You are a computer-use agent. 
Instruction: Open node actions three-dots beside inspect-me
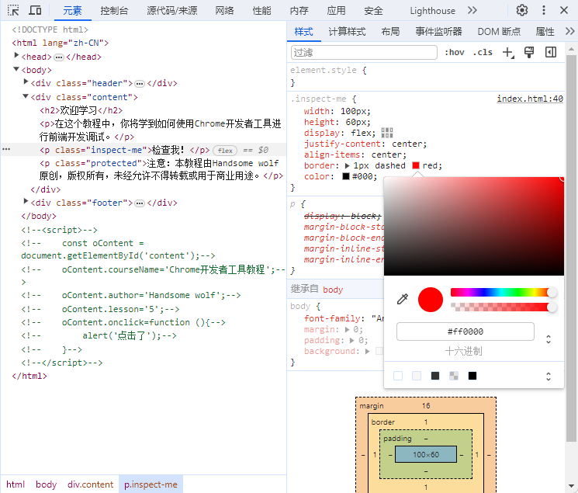click(x=6, y=149)
